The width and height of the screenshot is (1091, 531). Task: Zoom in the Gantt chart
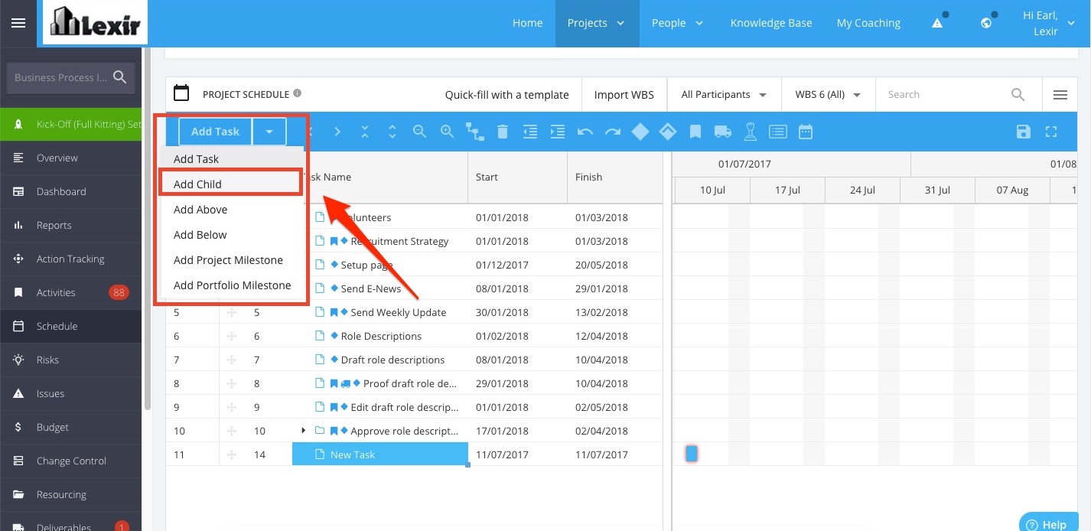point(448,132)
